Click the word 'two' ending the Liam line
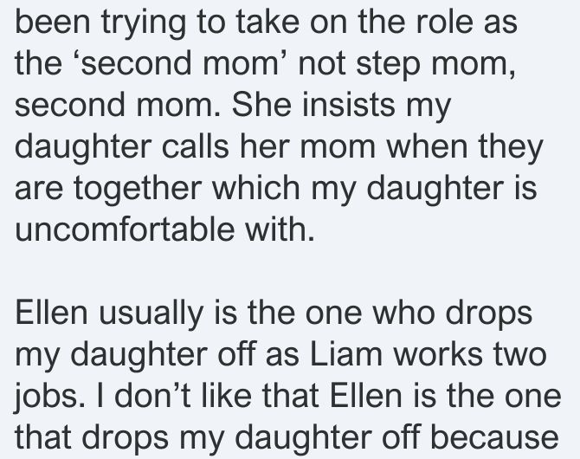This screenshot has width=580, height=459. tap(520, 354)
